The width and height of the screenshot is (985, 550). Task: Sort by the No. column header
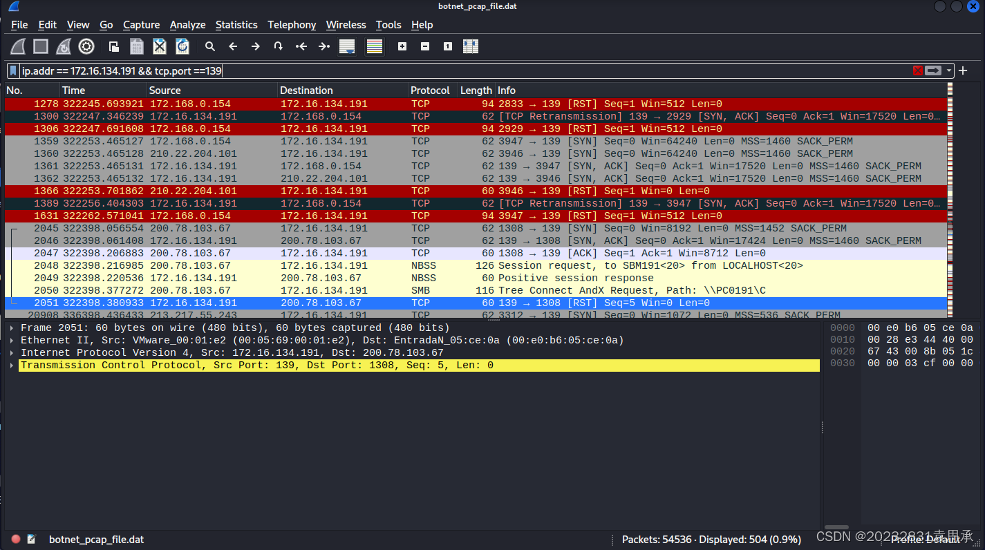click(32, 91)
